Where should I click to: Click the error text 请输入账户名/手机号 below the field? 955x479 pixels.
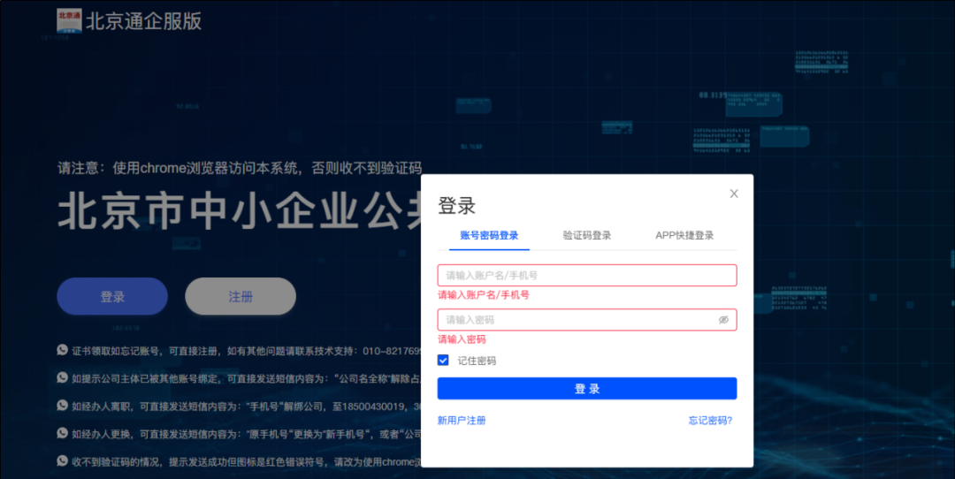pyautogui.click(x=484, y=295)
